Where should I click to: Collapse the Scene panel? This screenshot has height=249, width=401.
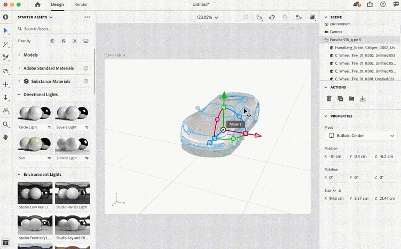[326, 17]
